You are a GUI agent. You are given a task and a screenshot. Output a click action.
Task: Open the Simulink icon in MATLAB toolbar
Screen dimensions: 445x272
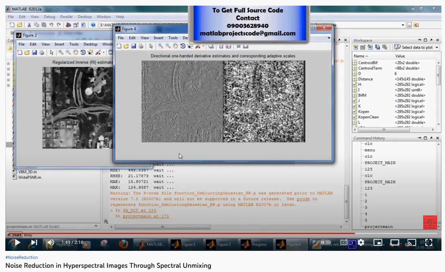[69, 25]
